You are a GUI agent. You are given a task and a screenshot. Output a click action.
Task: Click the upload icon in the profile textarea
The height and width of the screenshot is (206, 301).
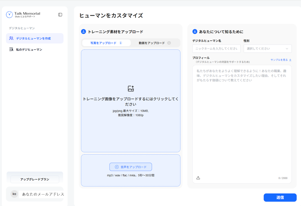tap(198, 178)
